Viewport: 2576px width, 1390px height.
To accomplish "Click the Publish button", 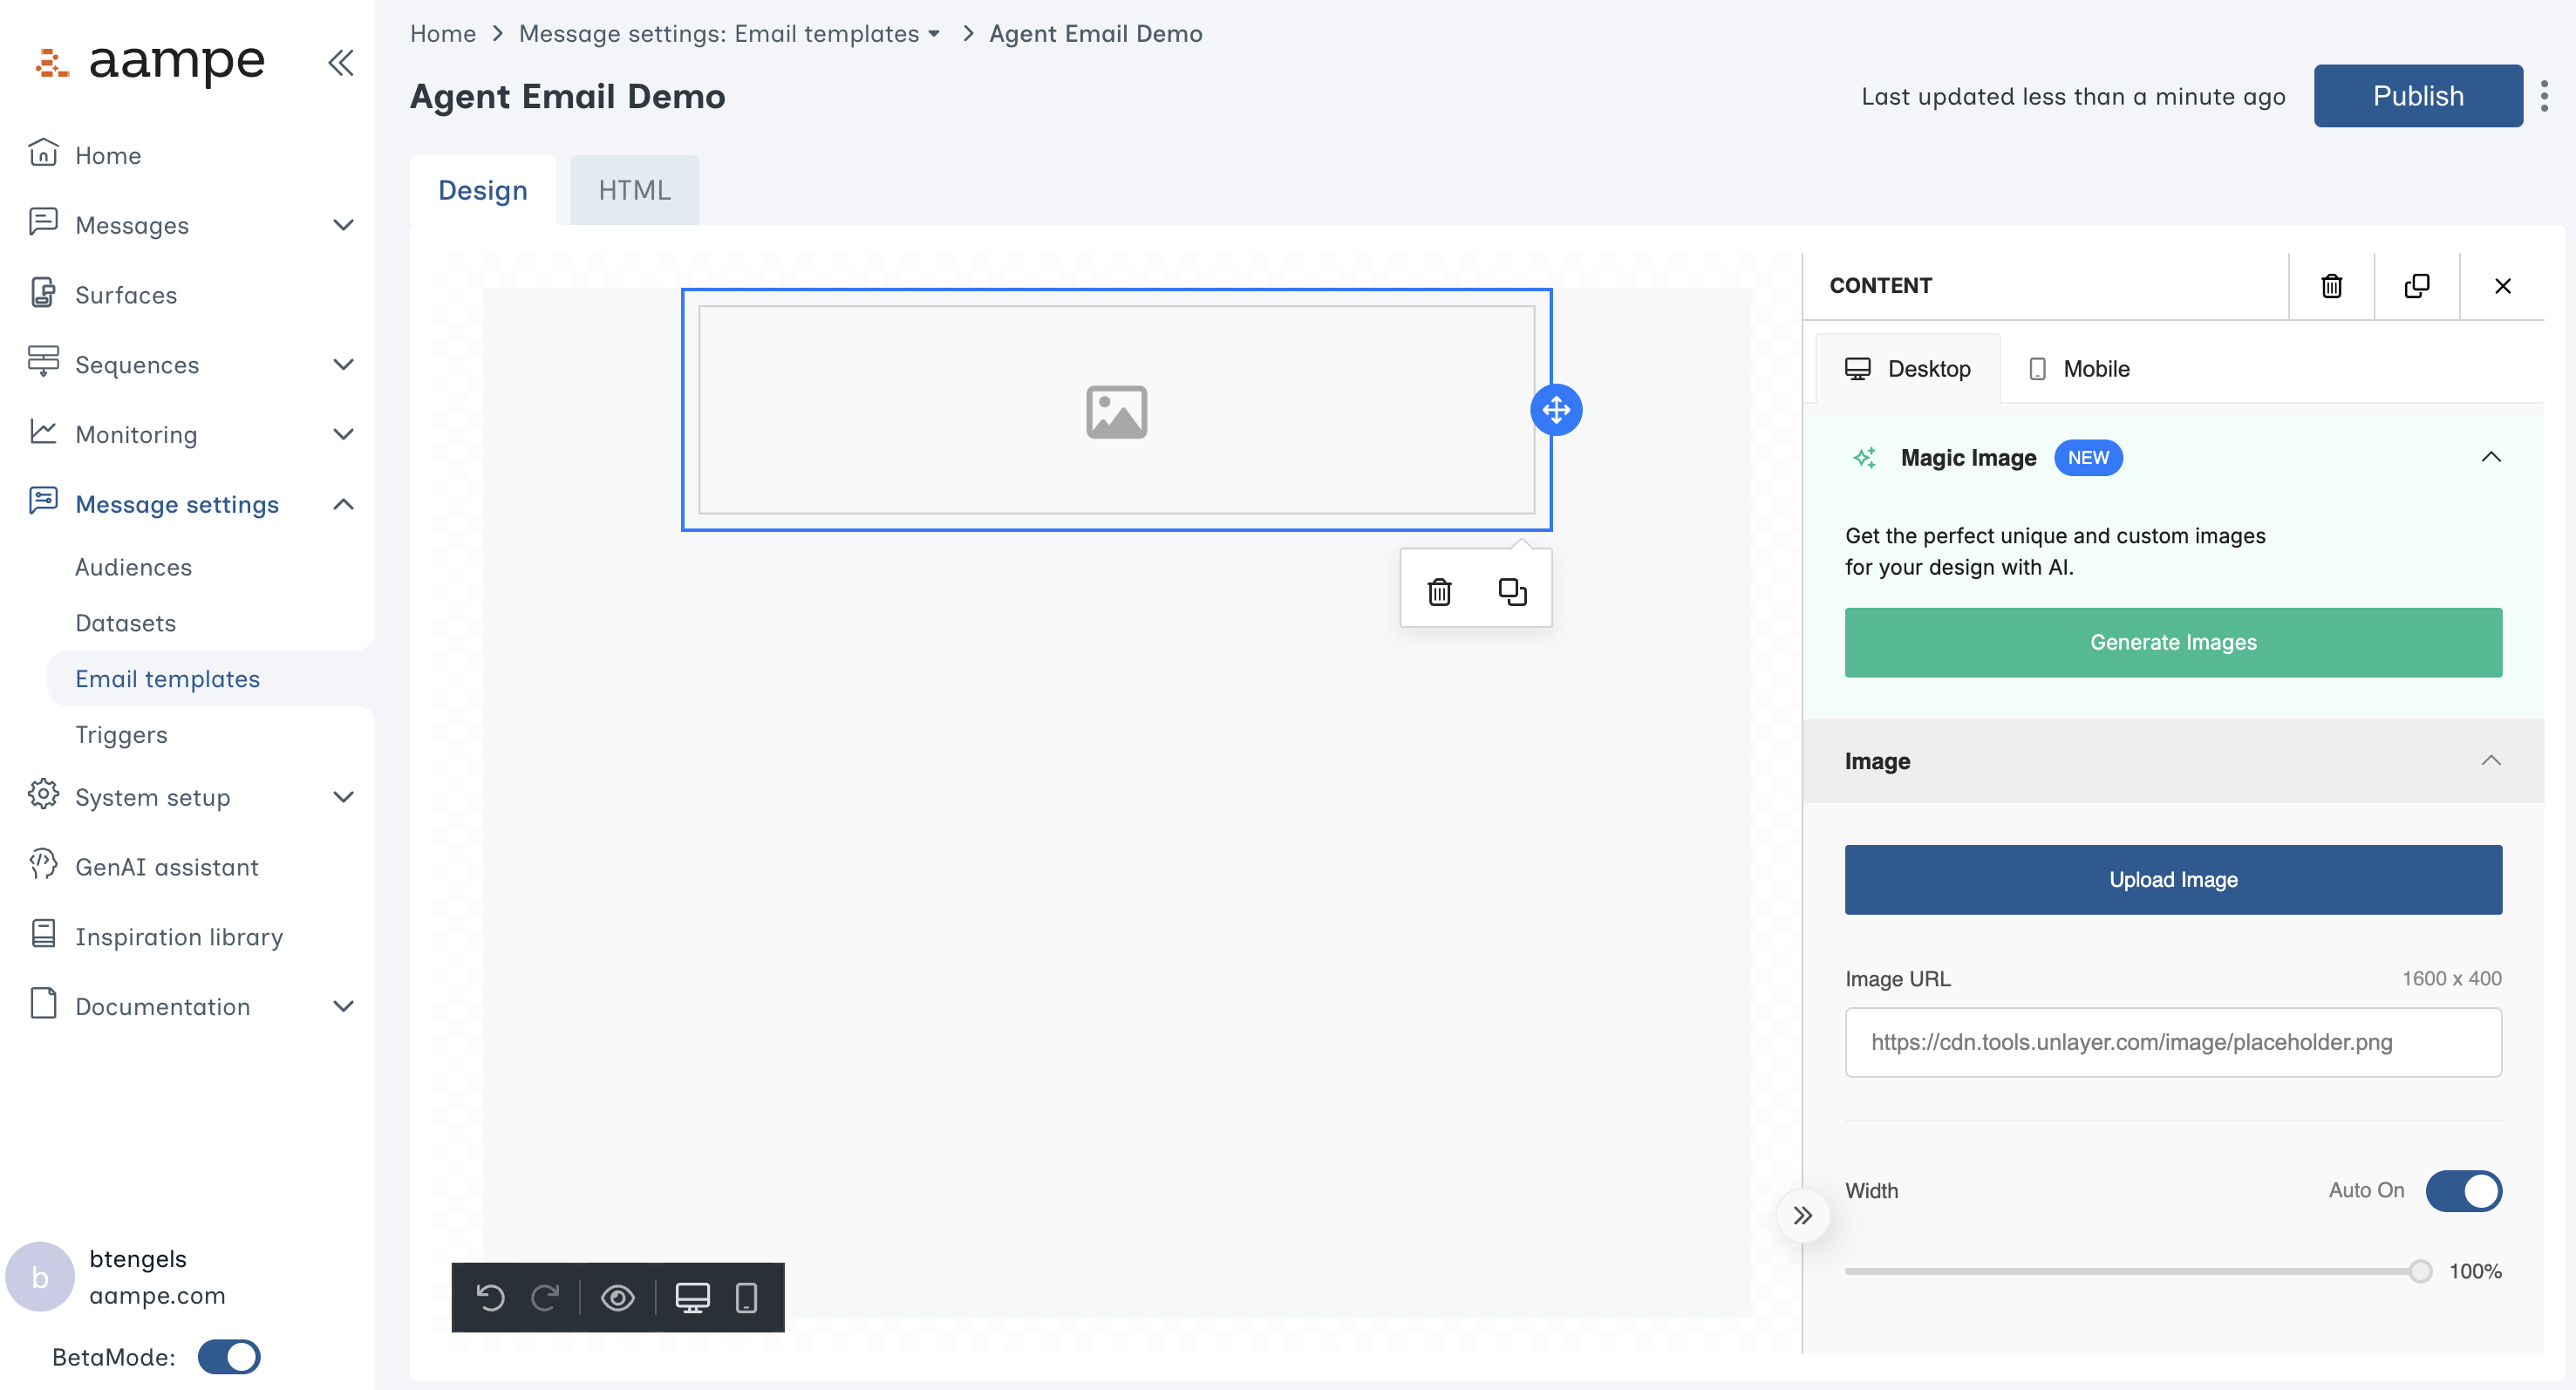I will coord(2418,96).
